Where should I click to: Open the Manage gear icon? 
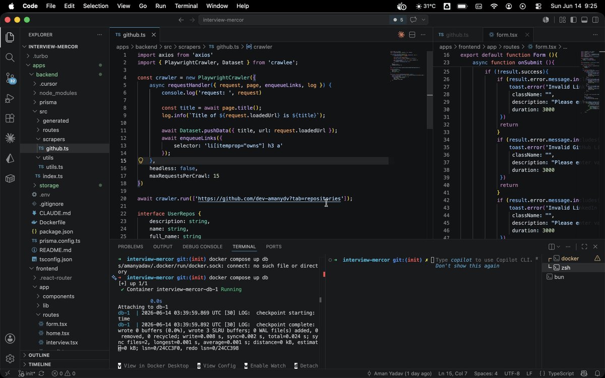click(10, 358)
